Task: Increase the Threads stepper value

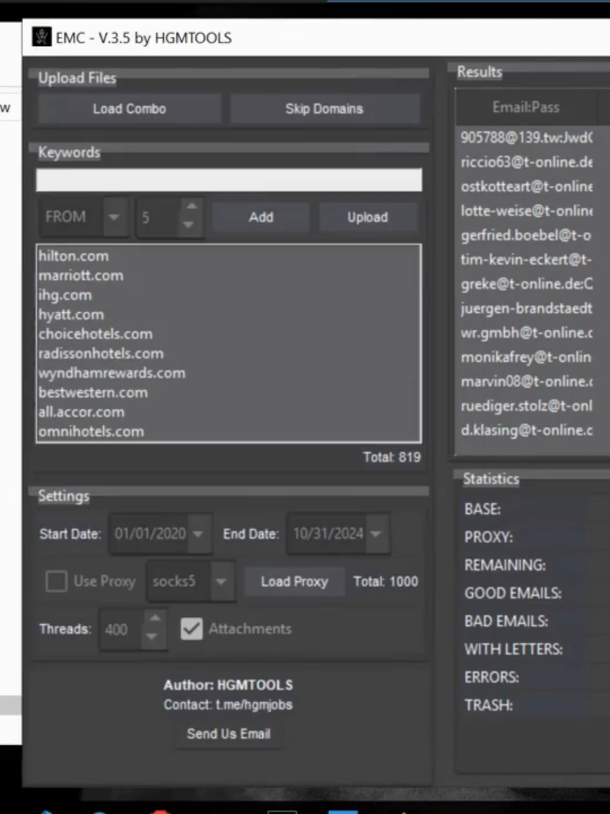Action: pos(155,619)
